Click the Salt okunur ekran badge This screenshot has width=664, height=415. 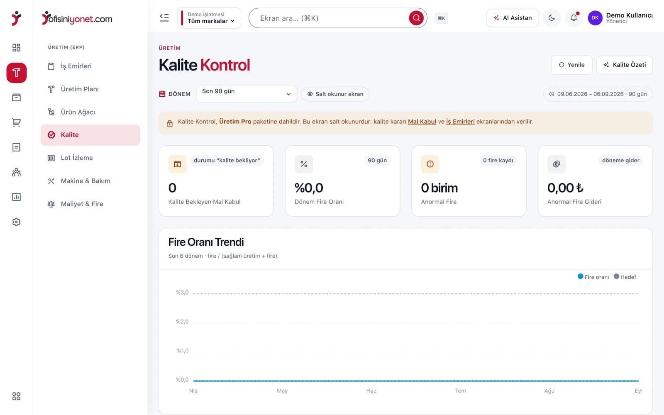335,94
